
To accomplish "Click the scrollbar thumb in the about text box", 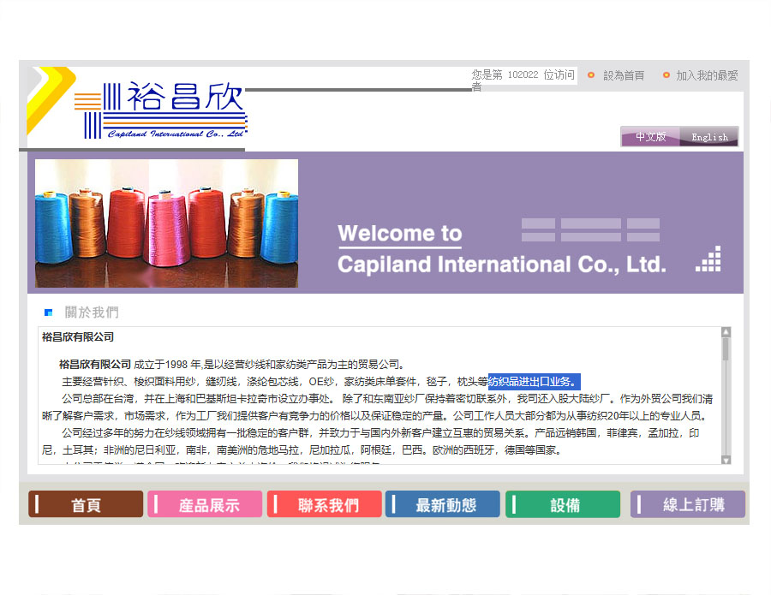I will [726, 349].
